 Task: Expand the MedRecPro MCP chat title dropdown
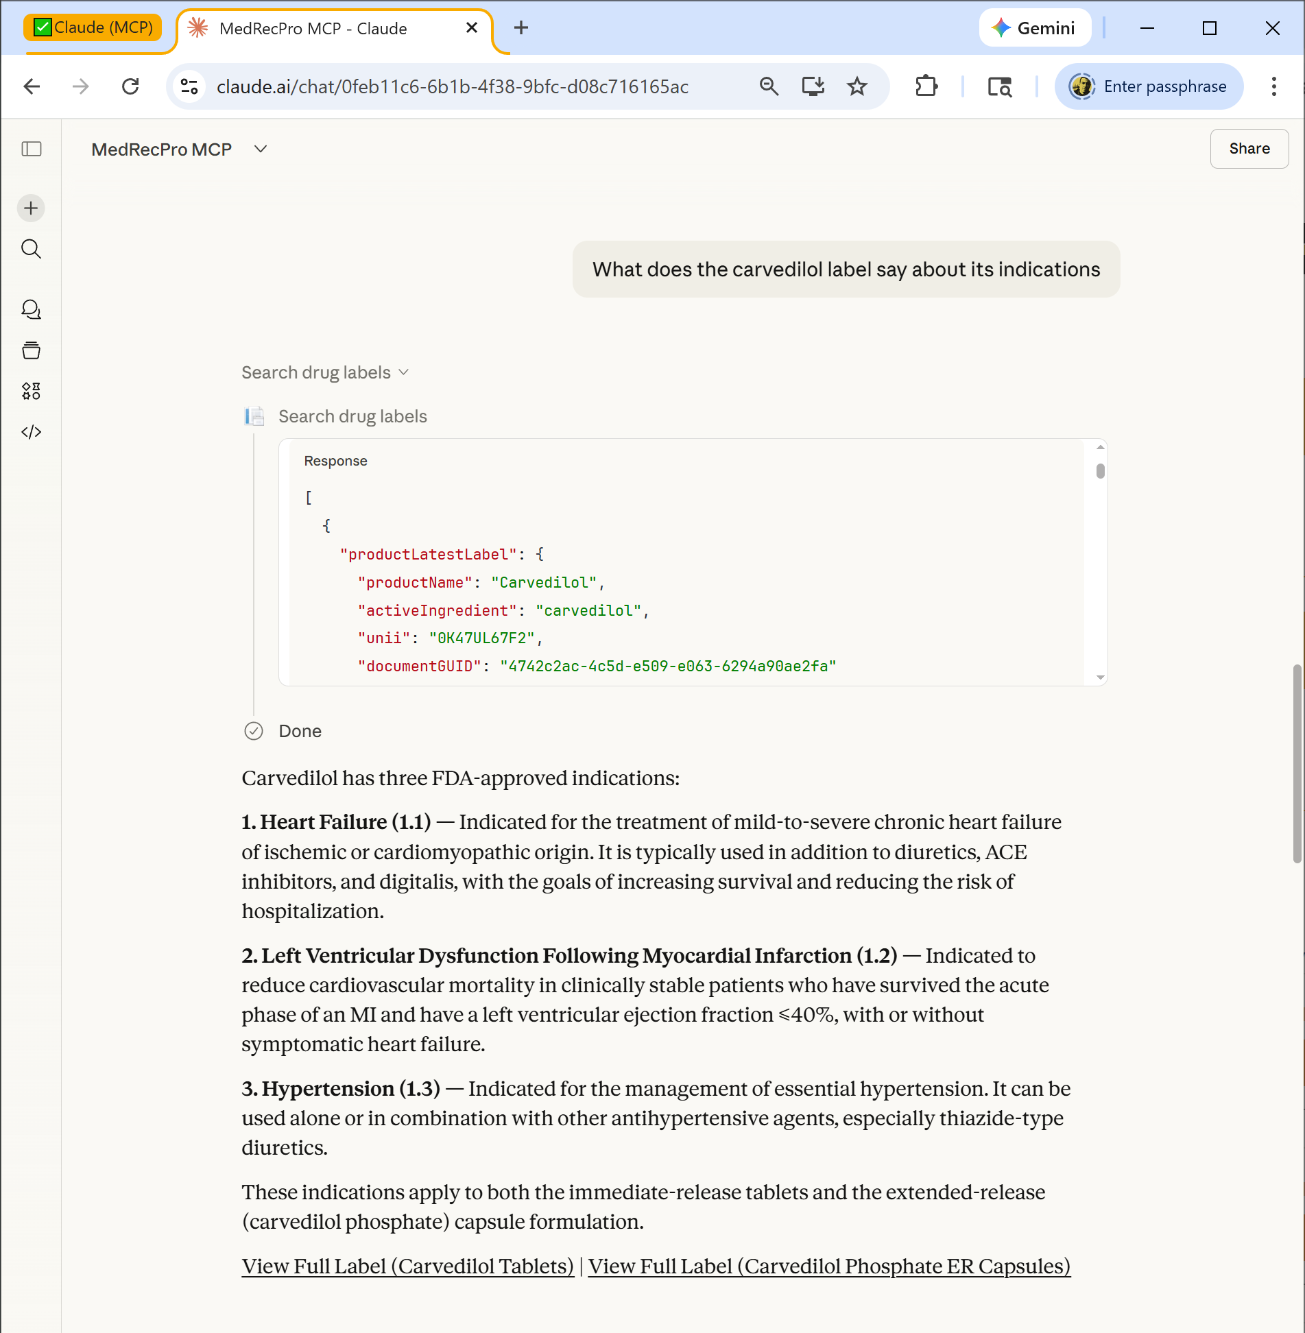point(261,149)
